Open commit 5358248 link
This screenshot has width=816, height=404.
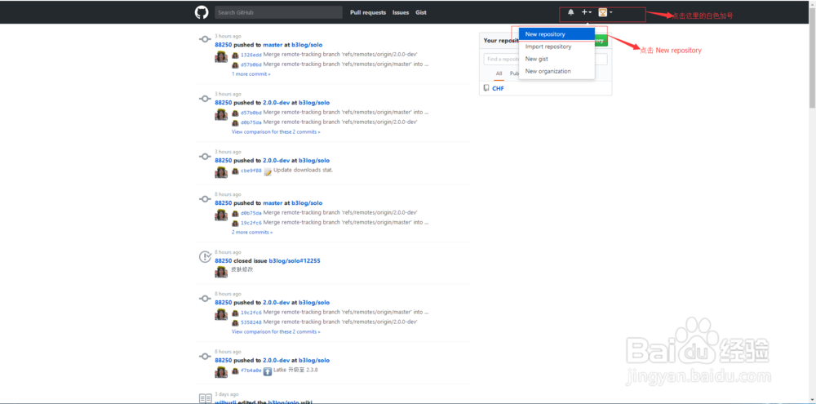(x=251, y=322)
